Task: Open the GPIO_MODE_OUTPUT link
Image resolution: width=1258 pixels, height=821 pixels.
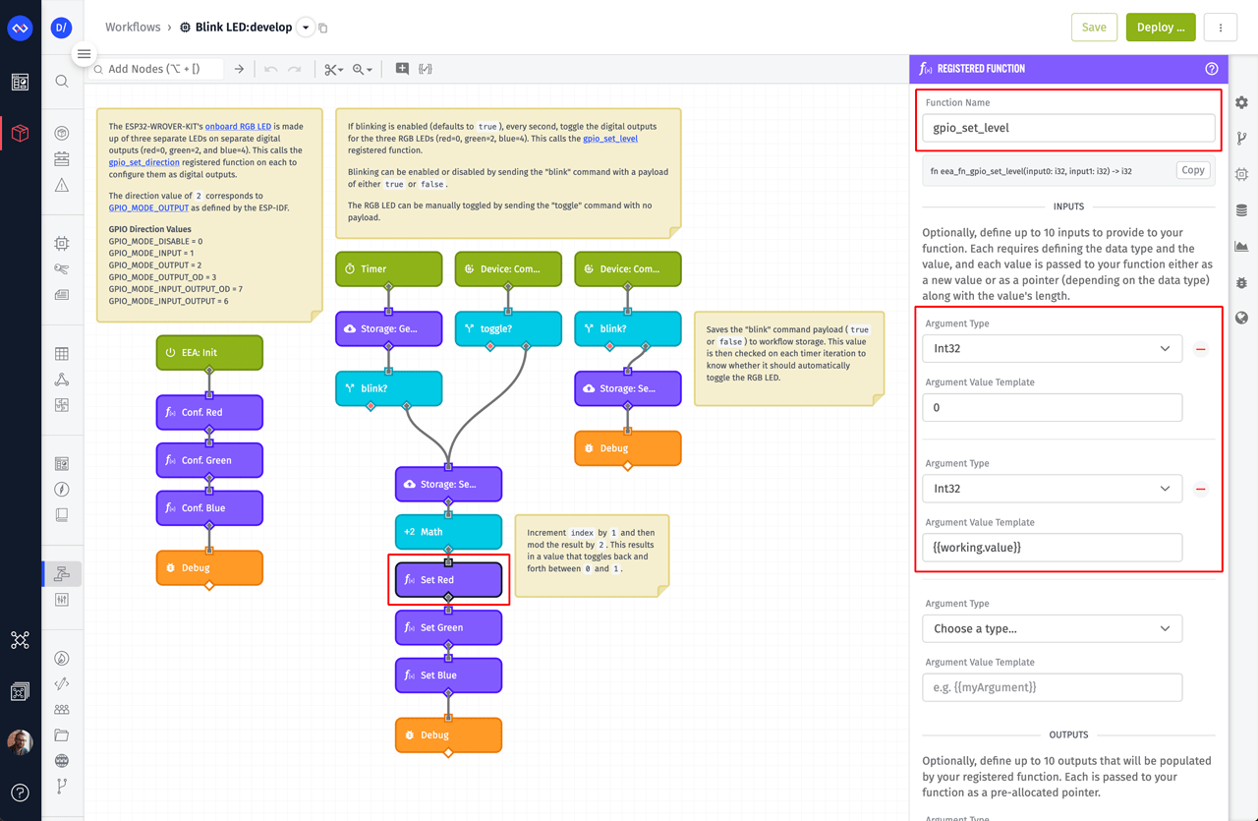Action: [x=148, y=207]
